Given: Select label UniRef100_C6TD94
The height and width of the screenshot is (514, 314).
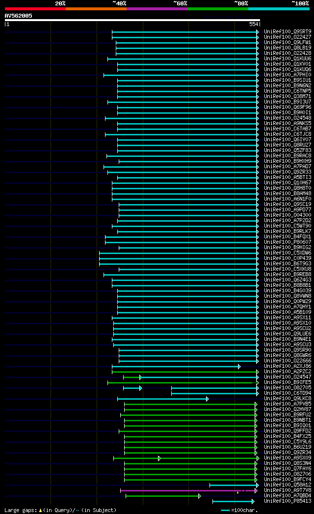Looking at the screenshot, I should pyautogui.click(x=288, y=393).
